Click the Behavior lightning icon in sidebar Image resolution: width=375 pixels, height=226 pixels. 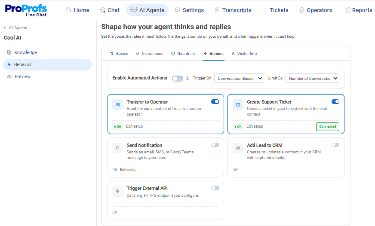coord(9,64)
